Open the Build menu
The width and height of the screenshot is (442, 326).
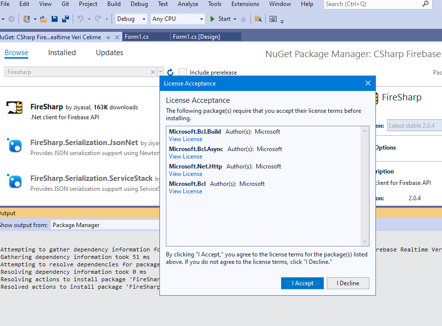click(x=114, y=4)
